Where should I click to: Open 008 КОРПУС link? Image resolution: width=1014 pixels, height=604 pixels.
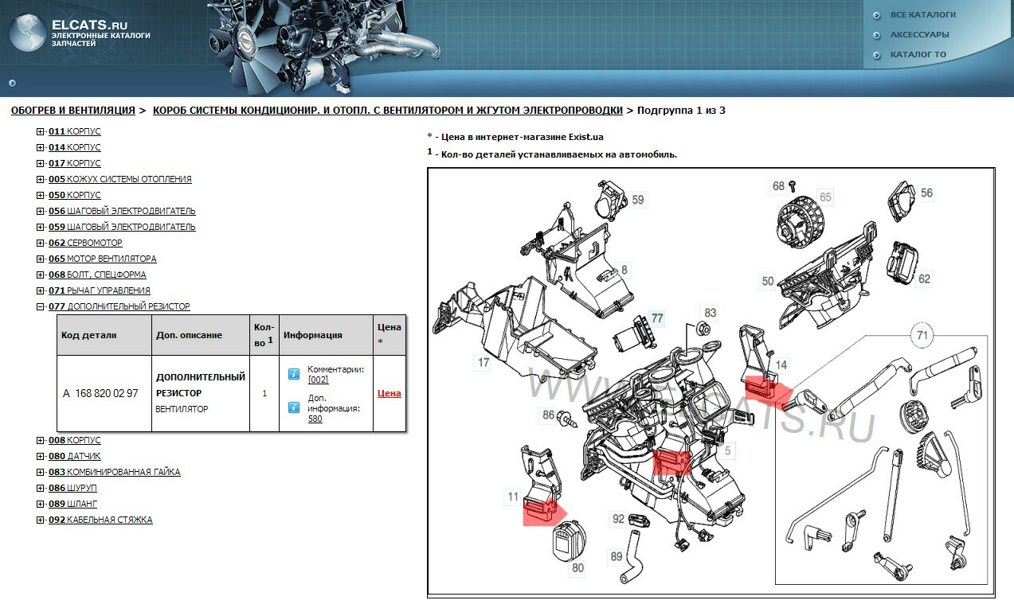pyautogui.click(x=75, y=440)
